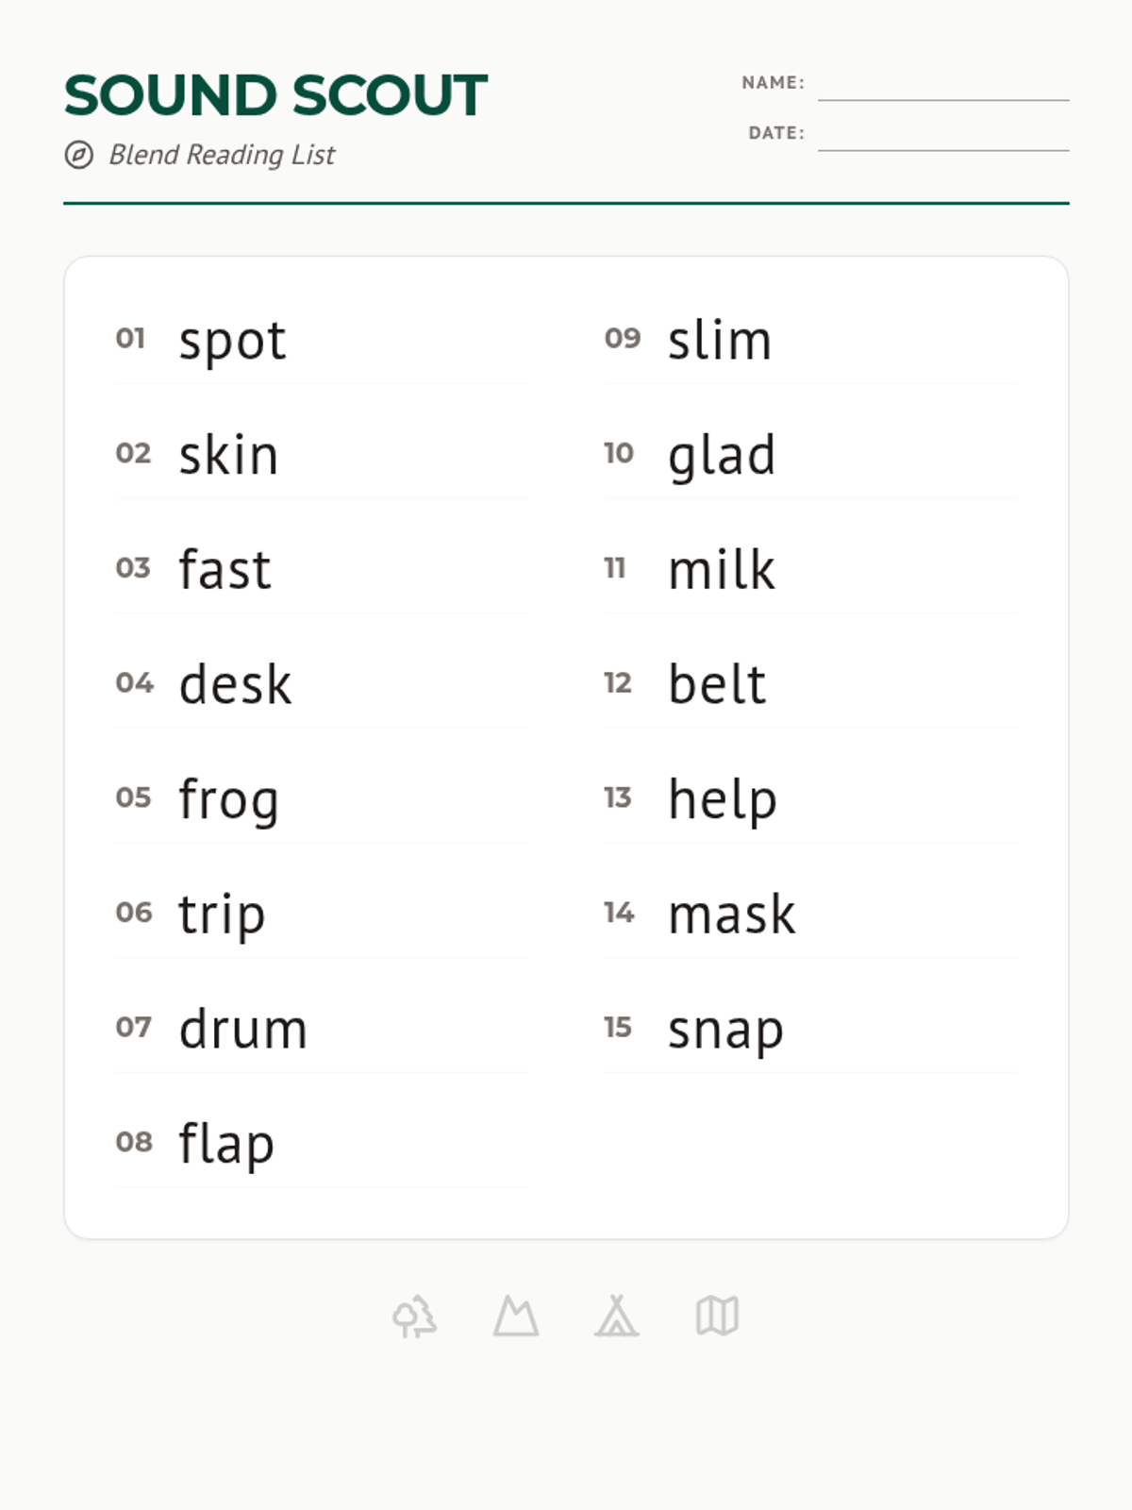The height and width of the screenshot is (1510, 1132).
Task: Click the tent icon in the footer
Action: pyautogui.click(x=617, y=1316)
